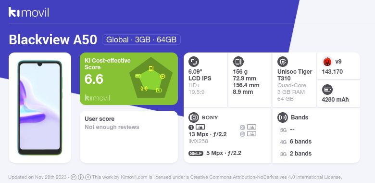Click the dimensions icon above 156 g
This screenshot has height=183, width=375.
pyautogui.click(x=238, y=62)
